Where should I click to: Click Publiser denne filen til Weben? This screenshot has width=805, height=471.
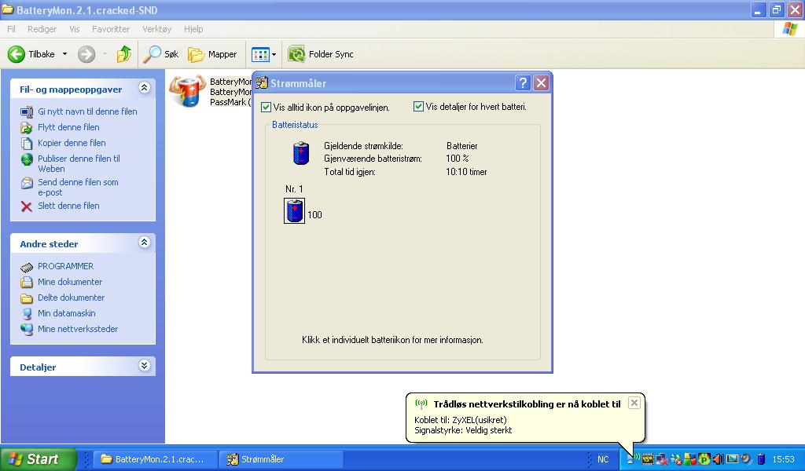79,163
